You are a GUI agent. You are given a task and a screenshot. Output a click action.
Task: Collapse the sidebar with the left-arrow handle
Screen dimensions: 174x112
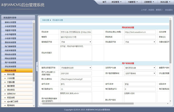click(x=37, y=66)
